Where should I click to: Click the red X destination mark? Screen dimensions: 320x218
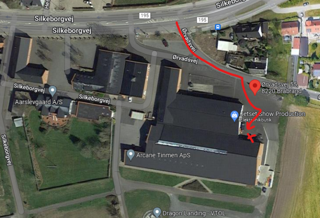point(251,138)
